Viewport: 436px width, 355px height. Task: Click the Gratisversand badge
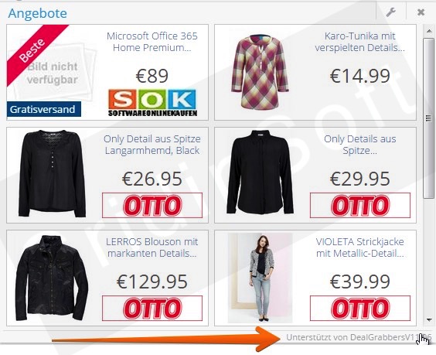click(43, 109)
